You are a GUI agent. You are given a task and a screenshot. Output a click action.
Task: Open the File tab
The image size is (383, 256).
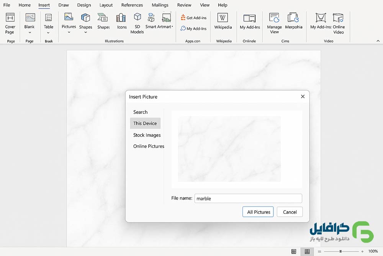pyautogui.click(x=7, y=5)
